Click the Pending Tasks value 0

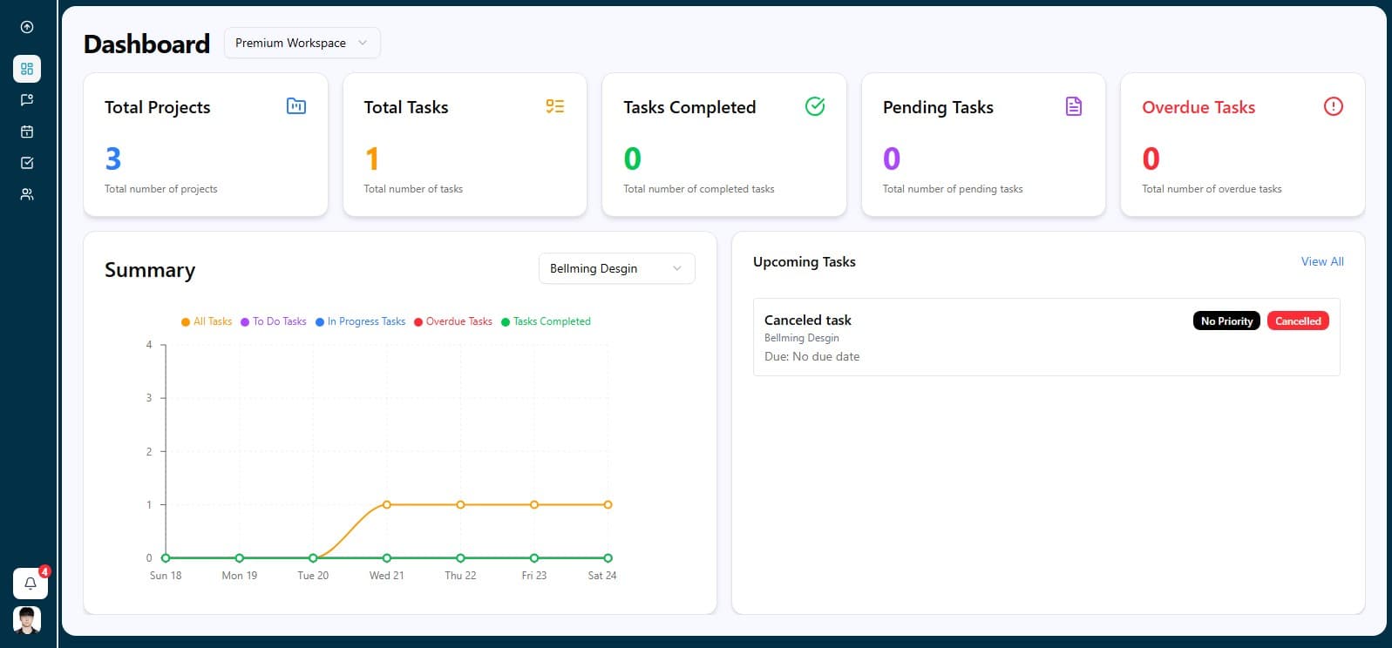[892, 159]
